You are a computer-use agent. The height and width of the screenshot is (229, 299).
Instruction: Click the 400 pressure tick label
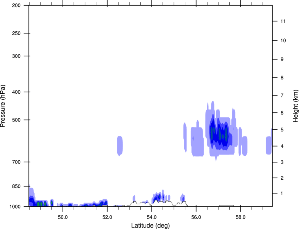(x=16, y=92)
